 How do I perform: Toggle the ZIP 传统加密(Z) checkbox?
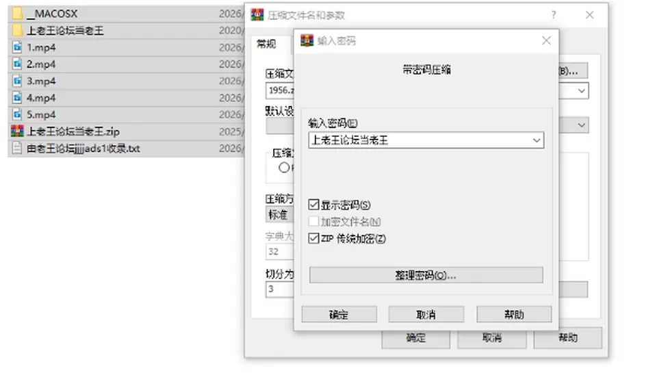pyautogui.click(x=313, y=238)
